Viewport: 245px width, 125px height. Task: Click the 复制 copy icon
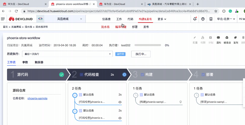point(235,37)
